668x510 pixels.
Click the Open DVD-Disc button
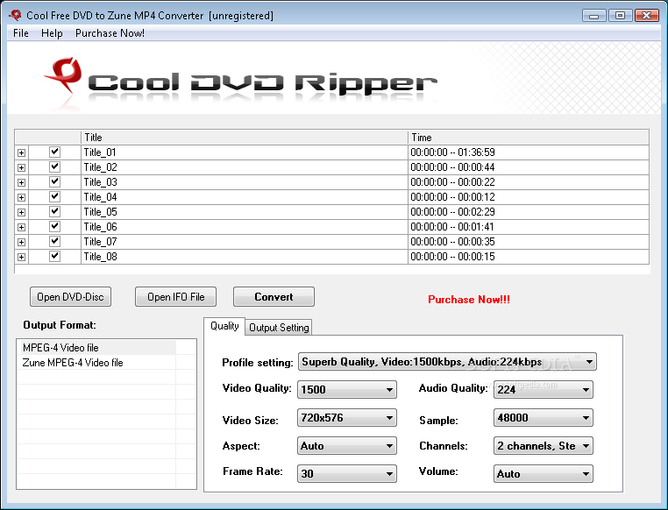tap(70, 297)
